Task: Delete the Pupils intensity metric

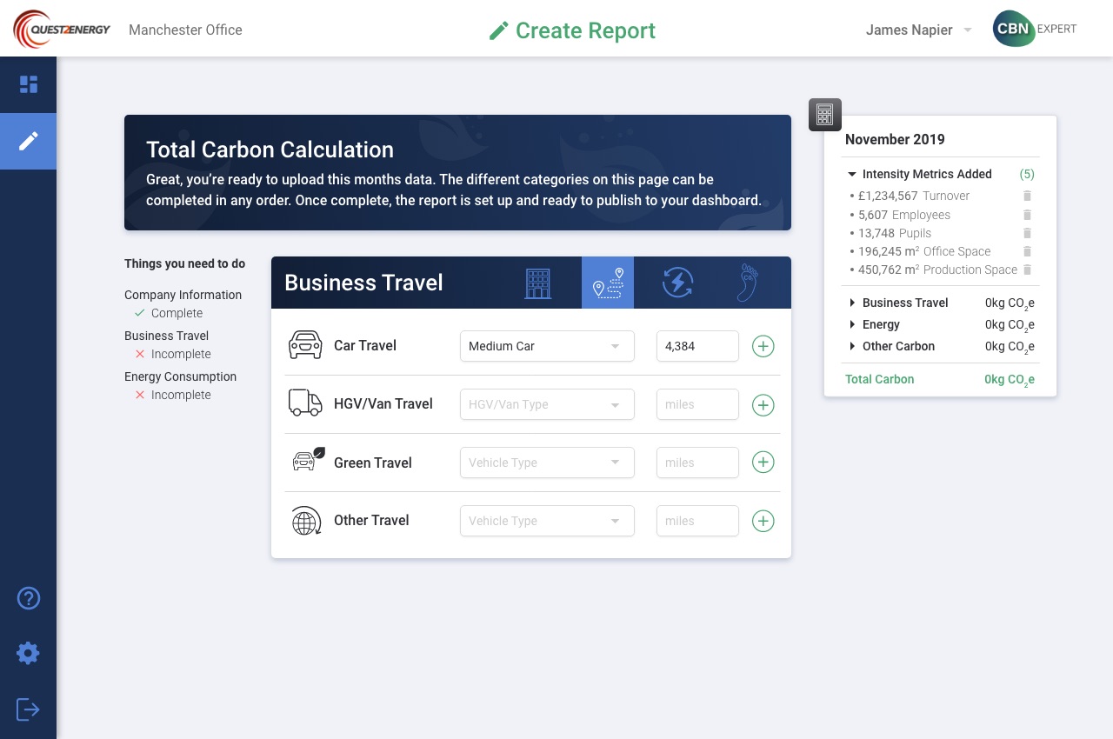Action: pyautogui.click(x=1027, y=233)
